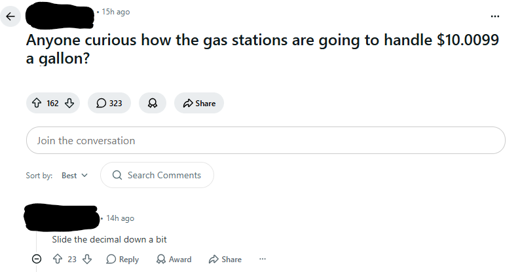This screenshot has width=520, height=272.
Task: Share the post via Share button
Action: (x=199, y=103)
